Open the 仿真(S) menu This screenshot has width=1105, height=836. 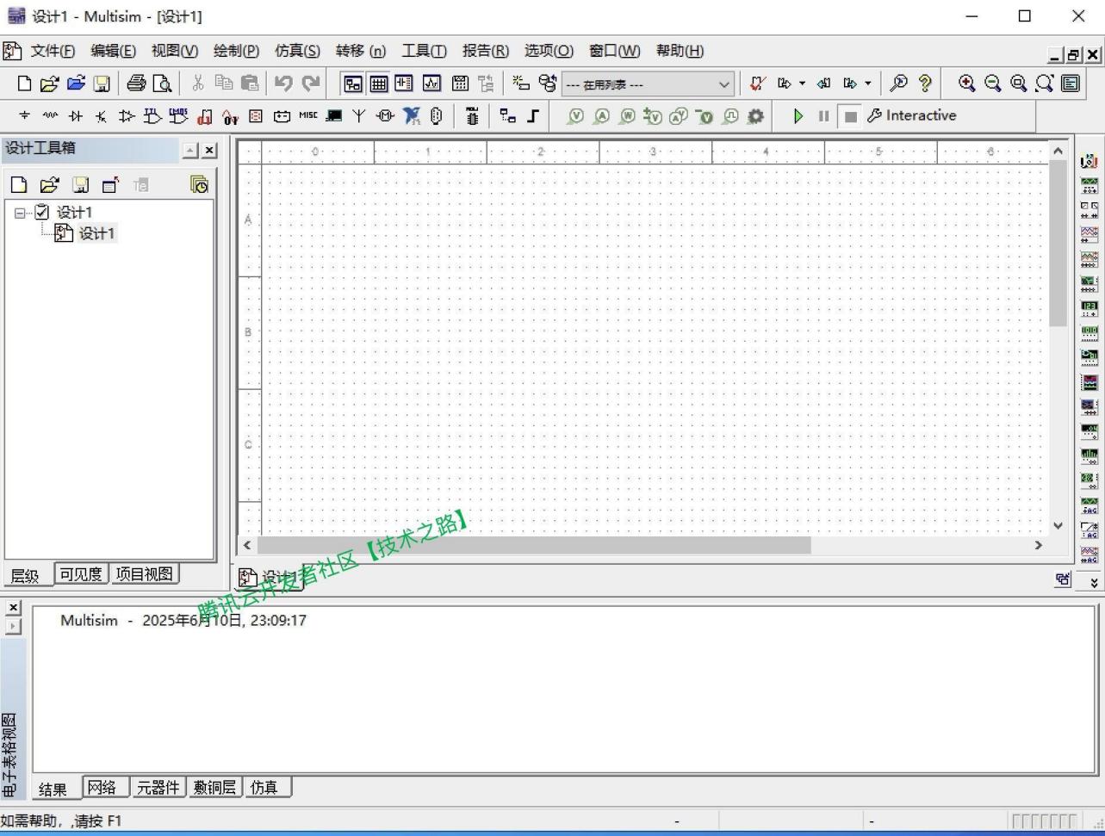tap(297, 51)
